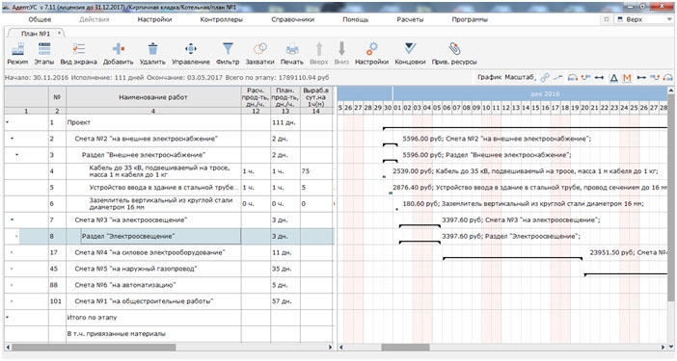The width and height of the screenshot is (677, 361).
Task: Click the План. прод-ть column header
Action: 284,97
